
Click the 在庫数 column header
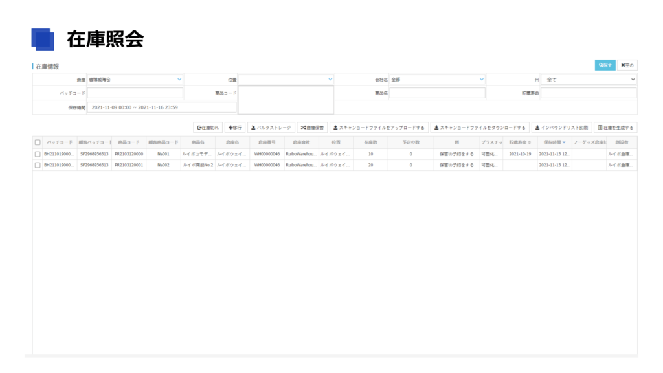pyautogui.click(x=370, y=142)
